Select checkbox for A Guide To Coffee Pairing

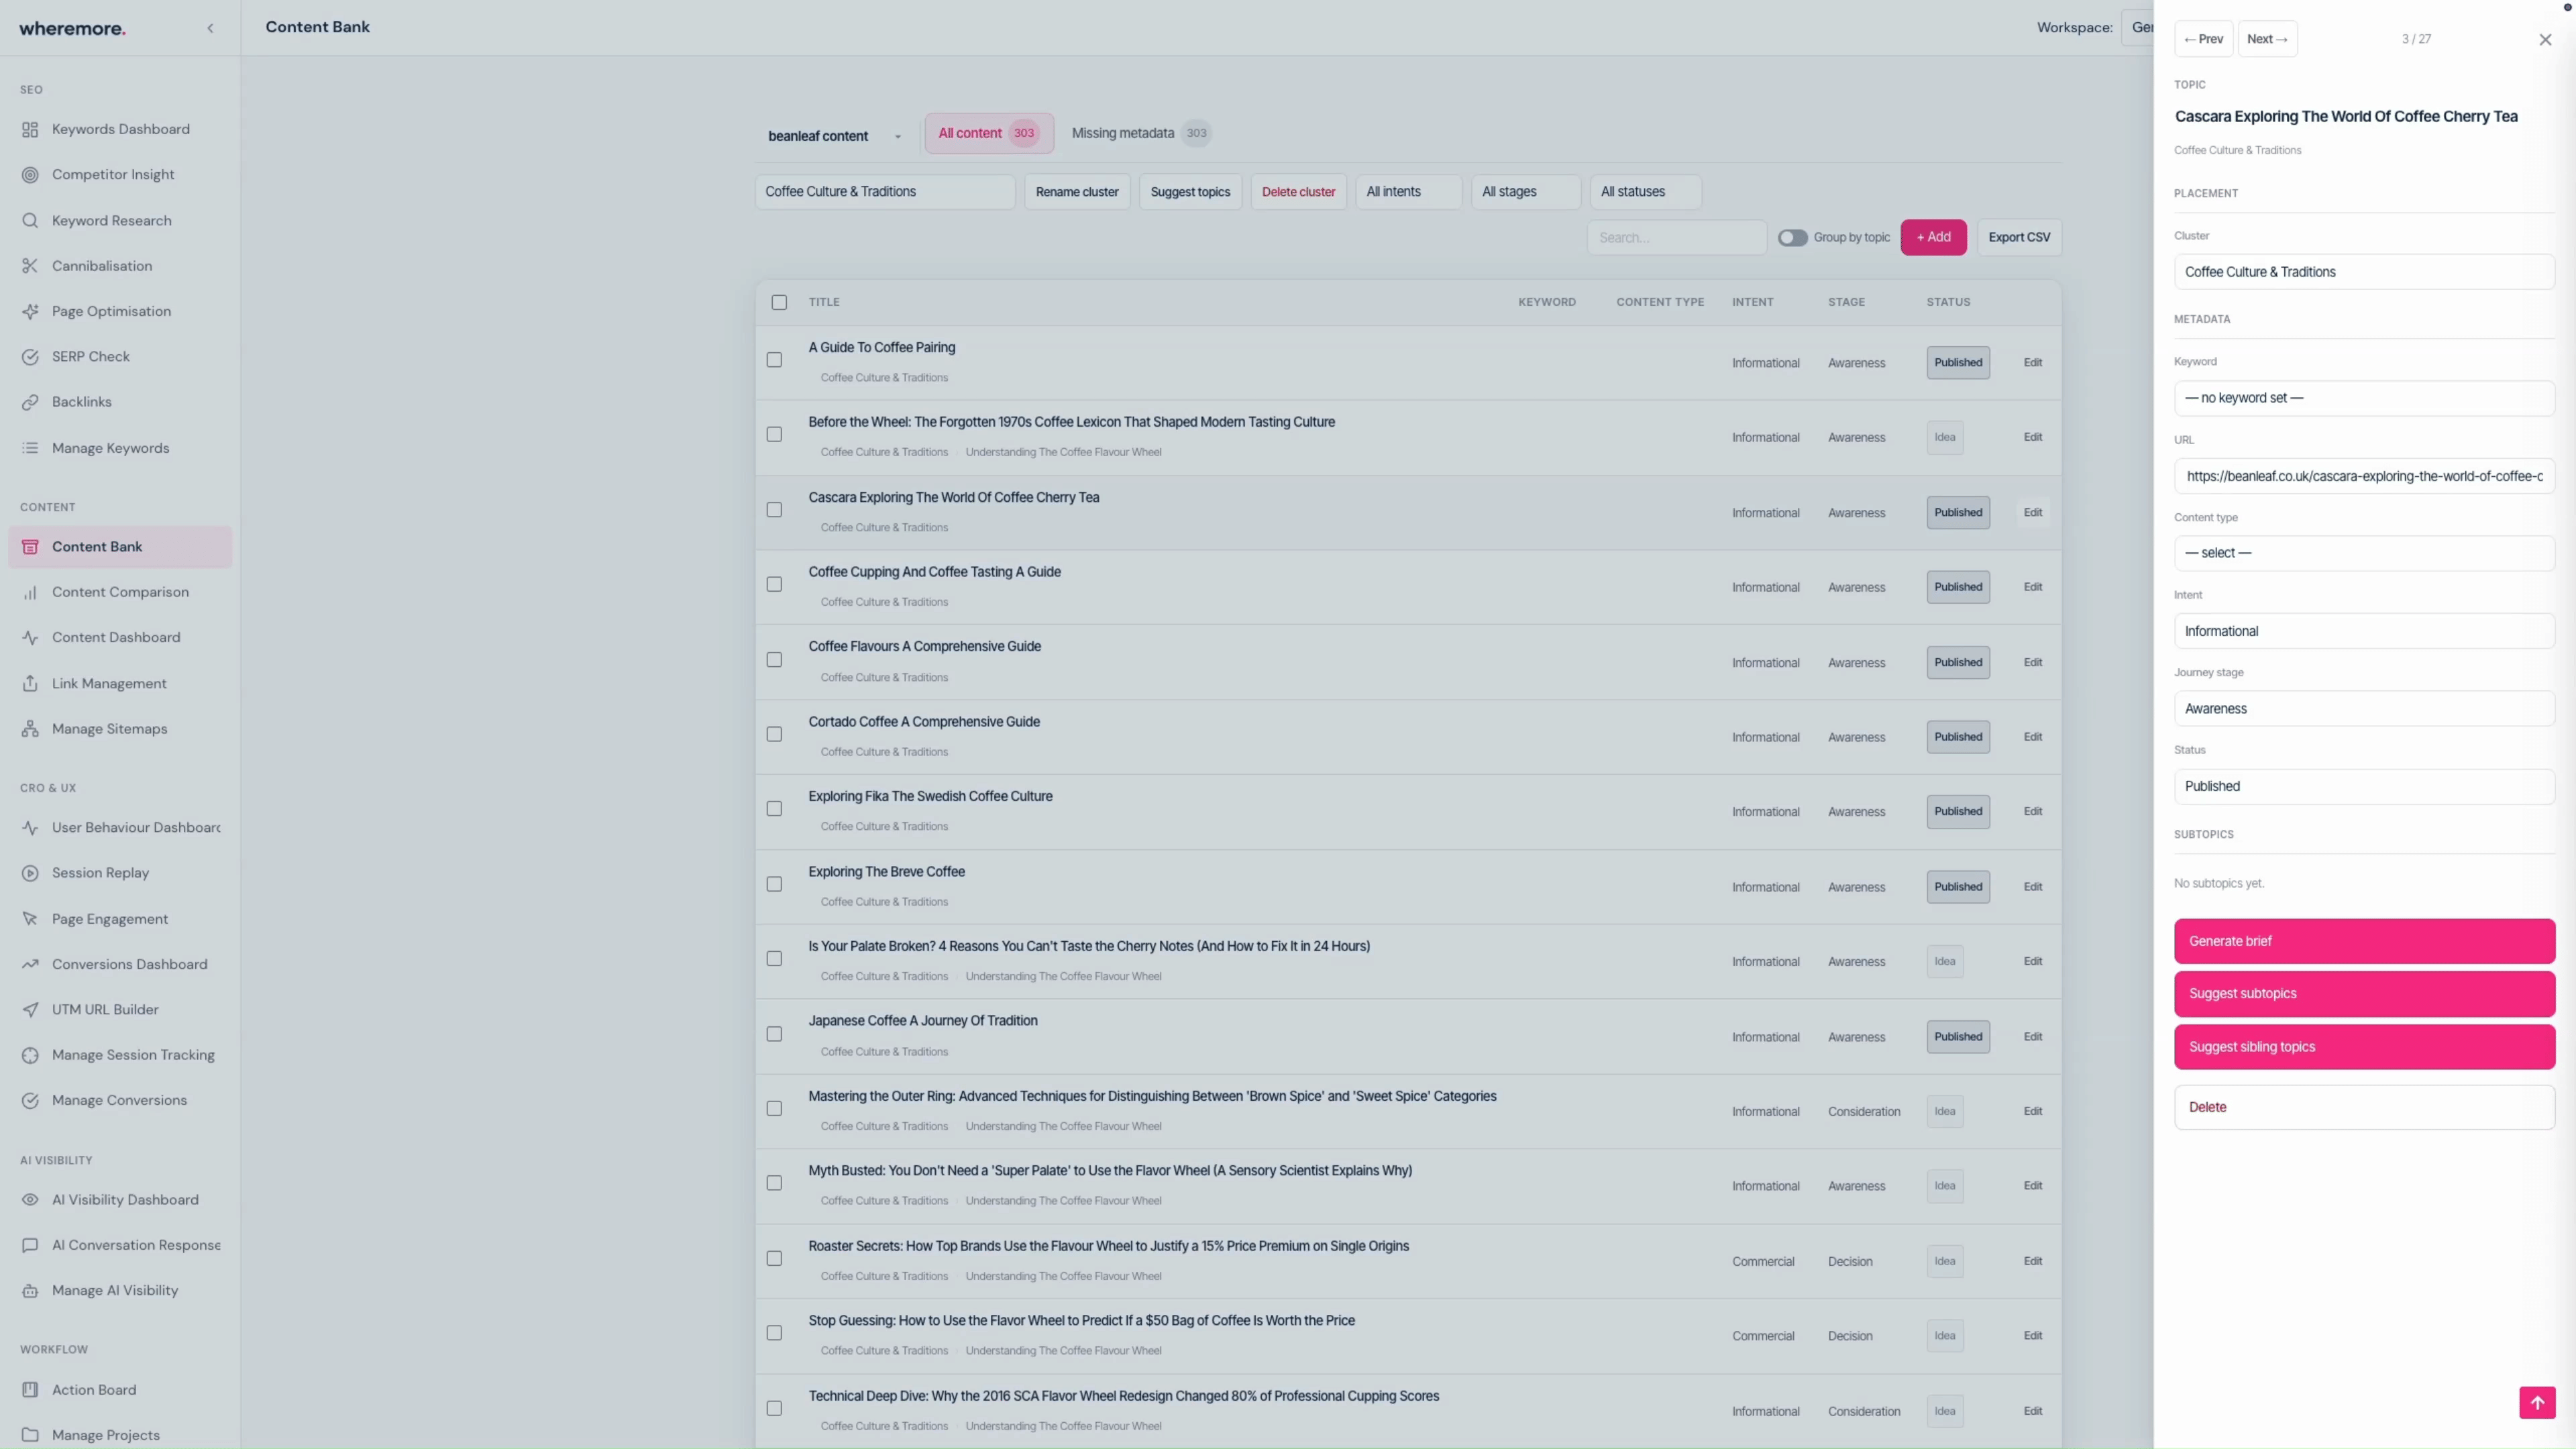pyautogui.click(x=774, y=359)
